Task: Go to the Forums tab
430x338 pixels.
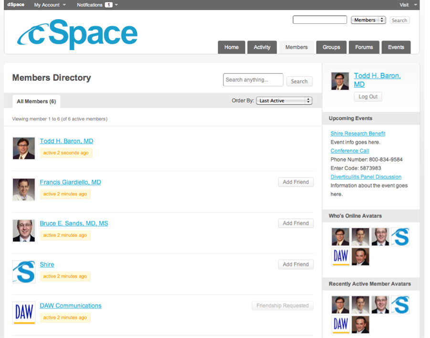Action: [x=364, y=47]
